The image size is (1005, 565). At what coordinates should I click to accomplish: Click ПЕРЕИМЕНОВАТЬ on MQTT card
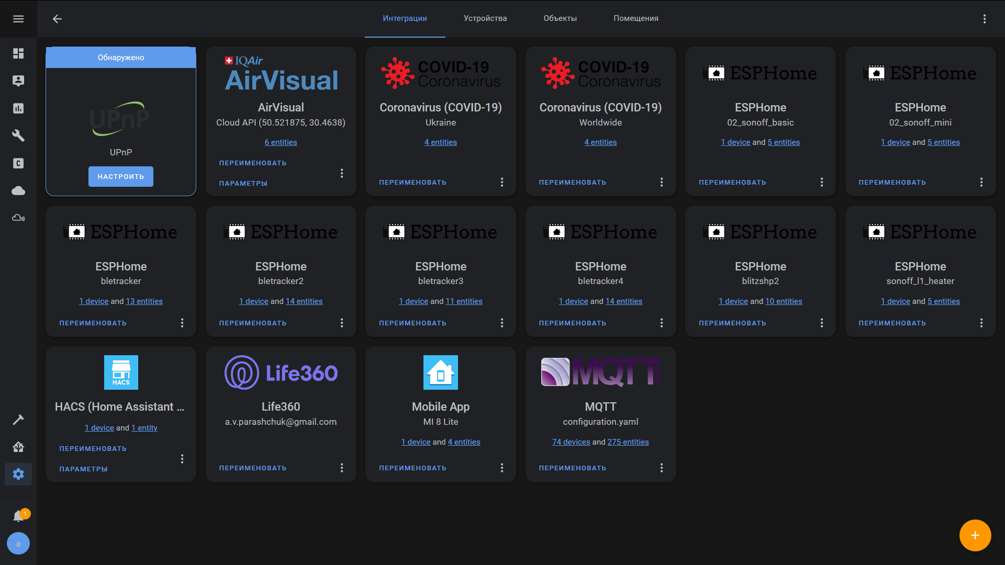click(x=573, y=468)
